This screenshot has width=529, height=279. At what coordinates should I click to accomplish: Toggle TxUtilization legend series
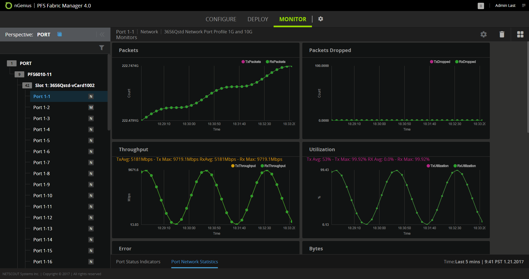(x=437, y=166)
